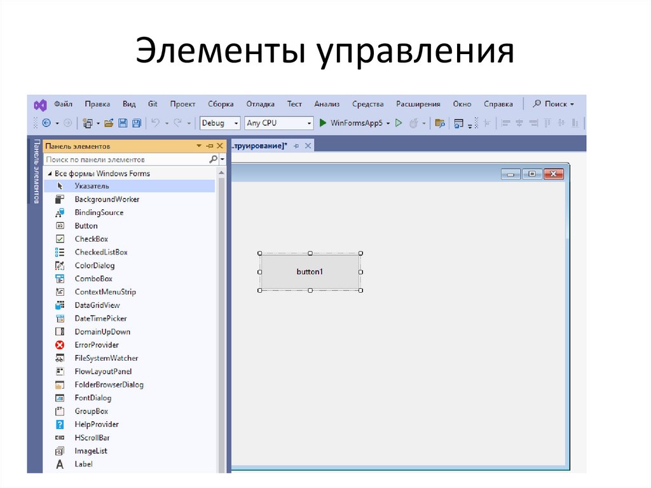Click the Hot Reload flame icon

coord(413,123)
